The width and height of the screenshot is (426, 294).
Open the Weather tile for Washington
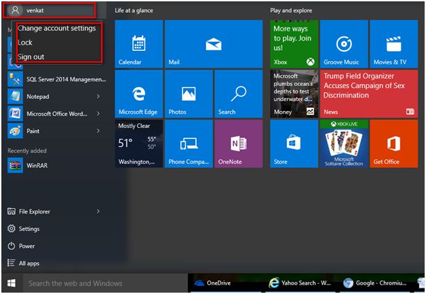(139, 144)
